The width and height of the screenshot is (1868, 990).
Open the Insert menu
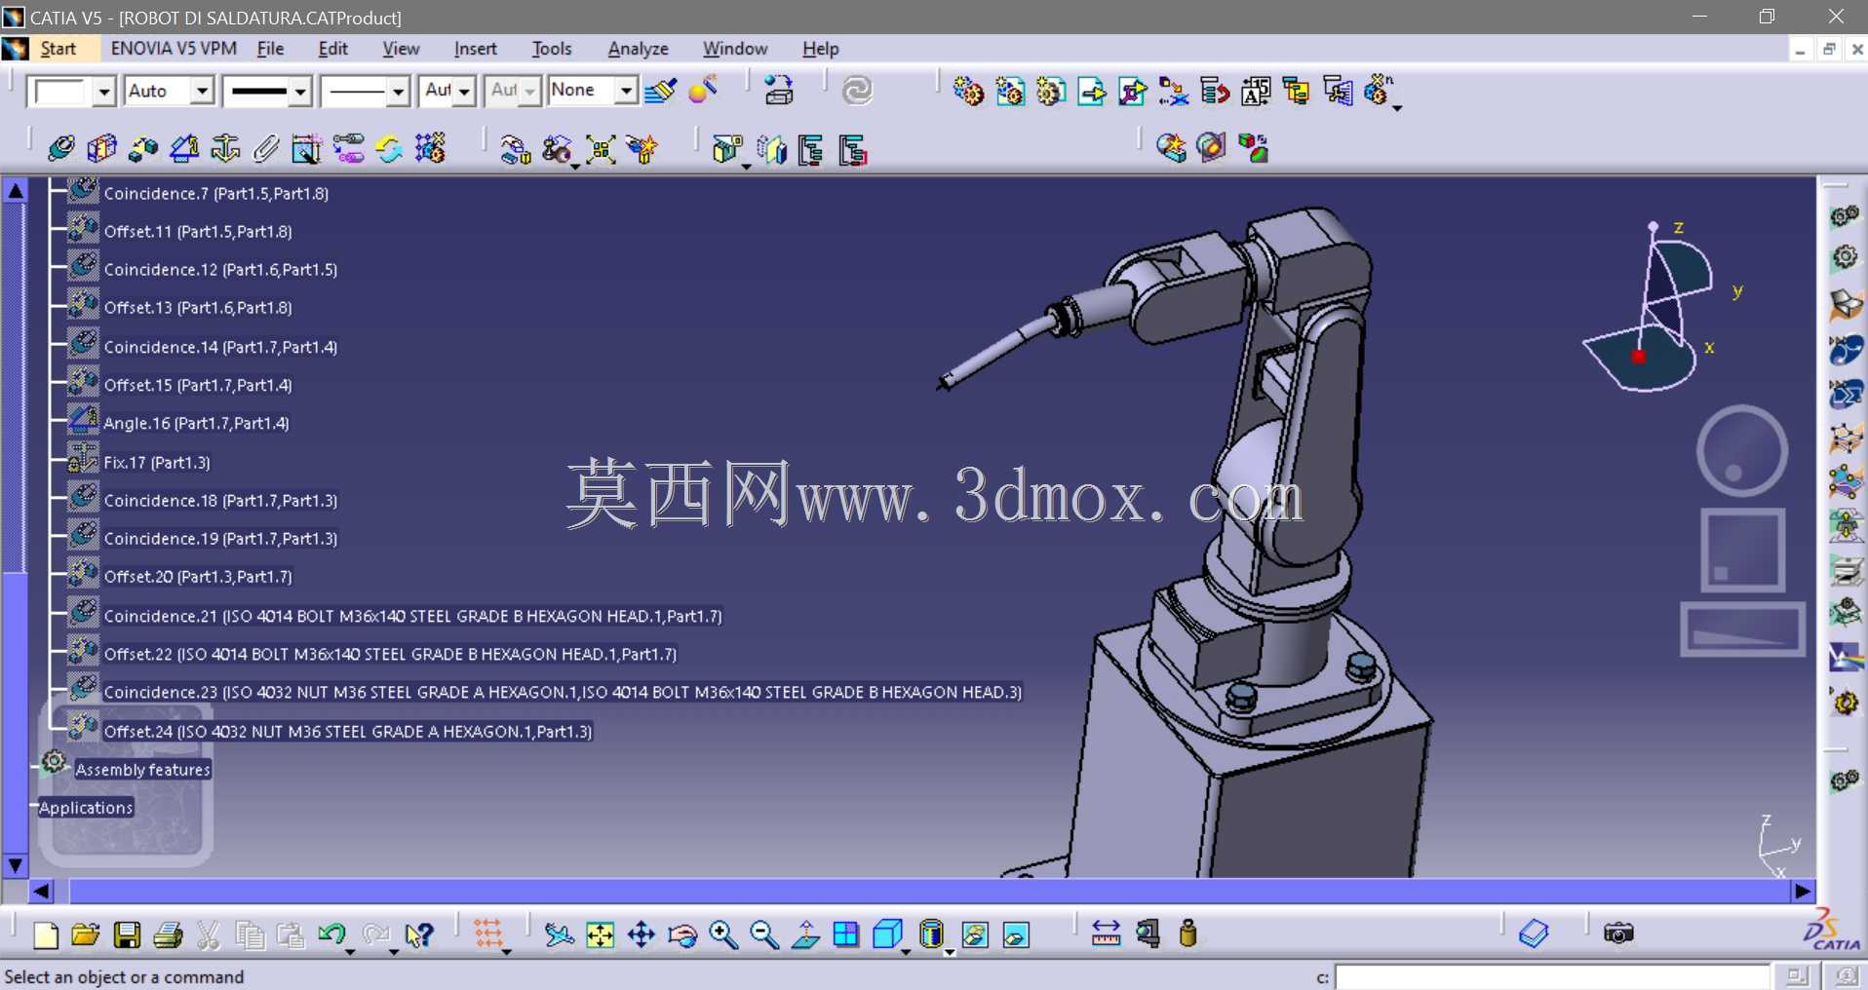click(x=475, y=49)
